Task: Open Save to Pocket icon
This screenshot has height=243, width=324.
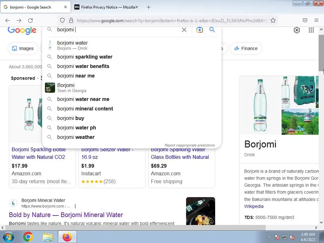Action: pyautogui.click(x=305, y=20)
